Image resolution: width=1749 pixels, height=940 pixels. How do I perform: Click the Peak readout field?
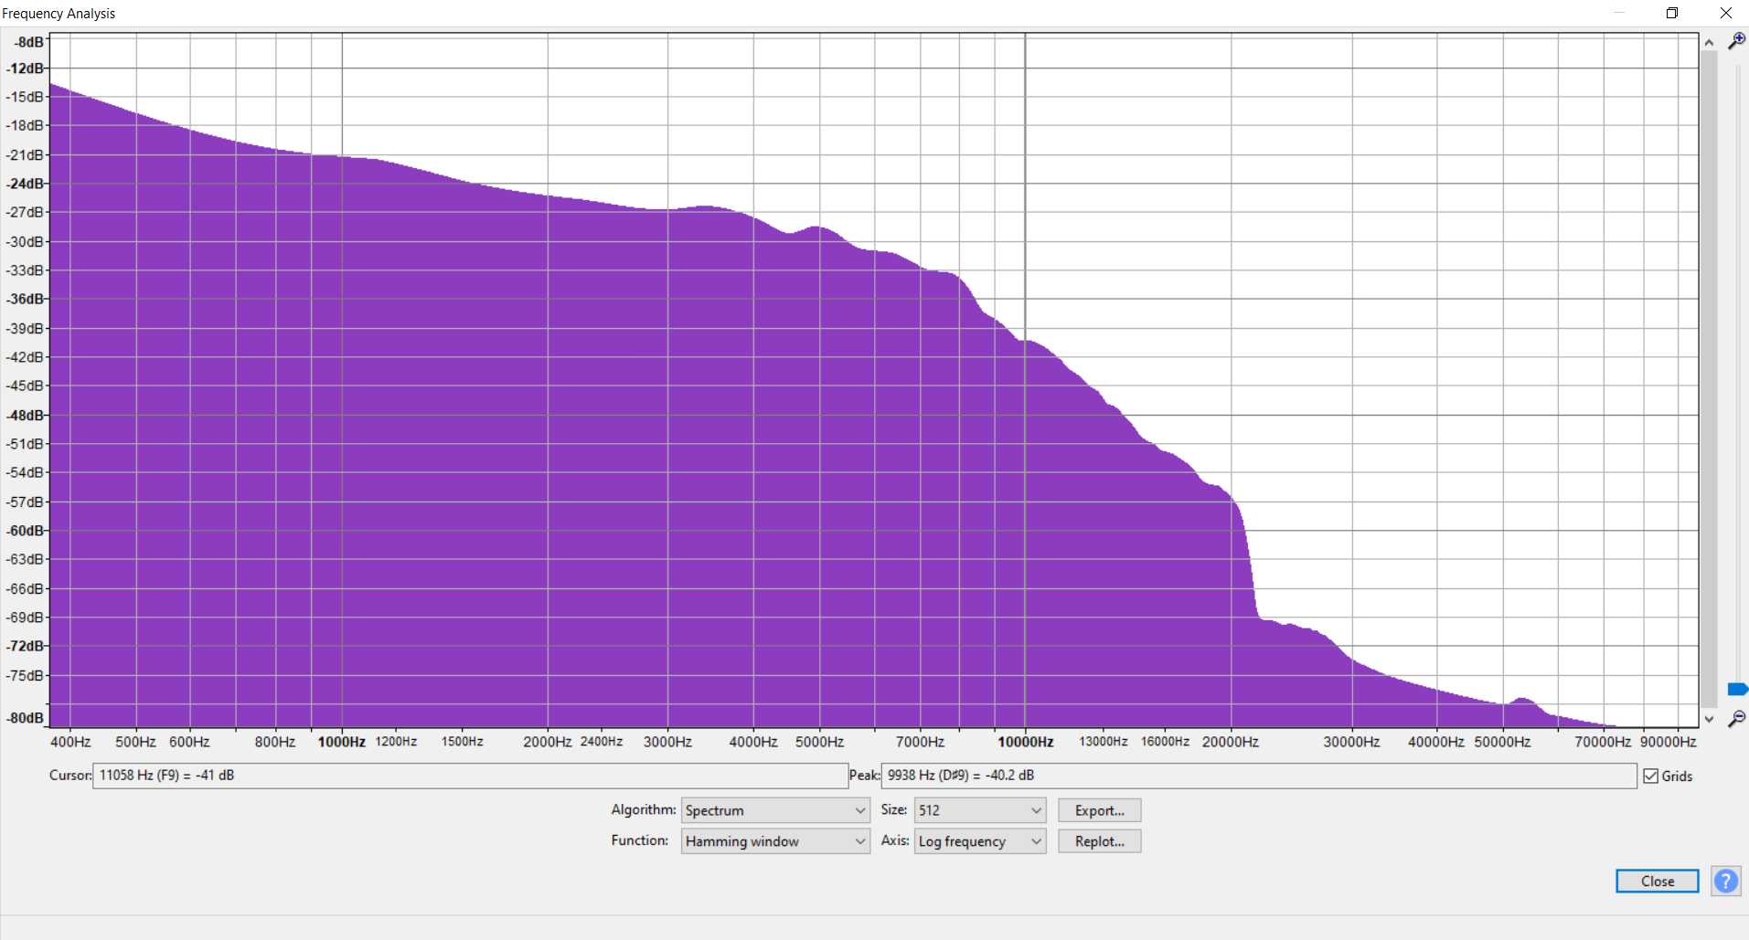coord(1259,776)
